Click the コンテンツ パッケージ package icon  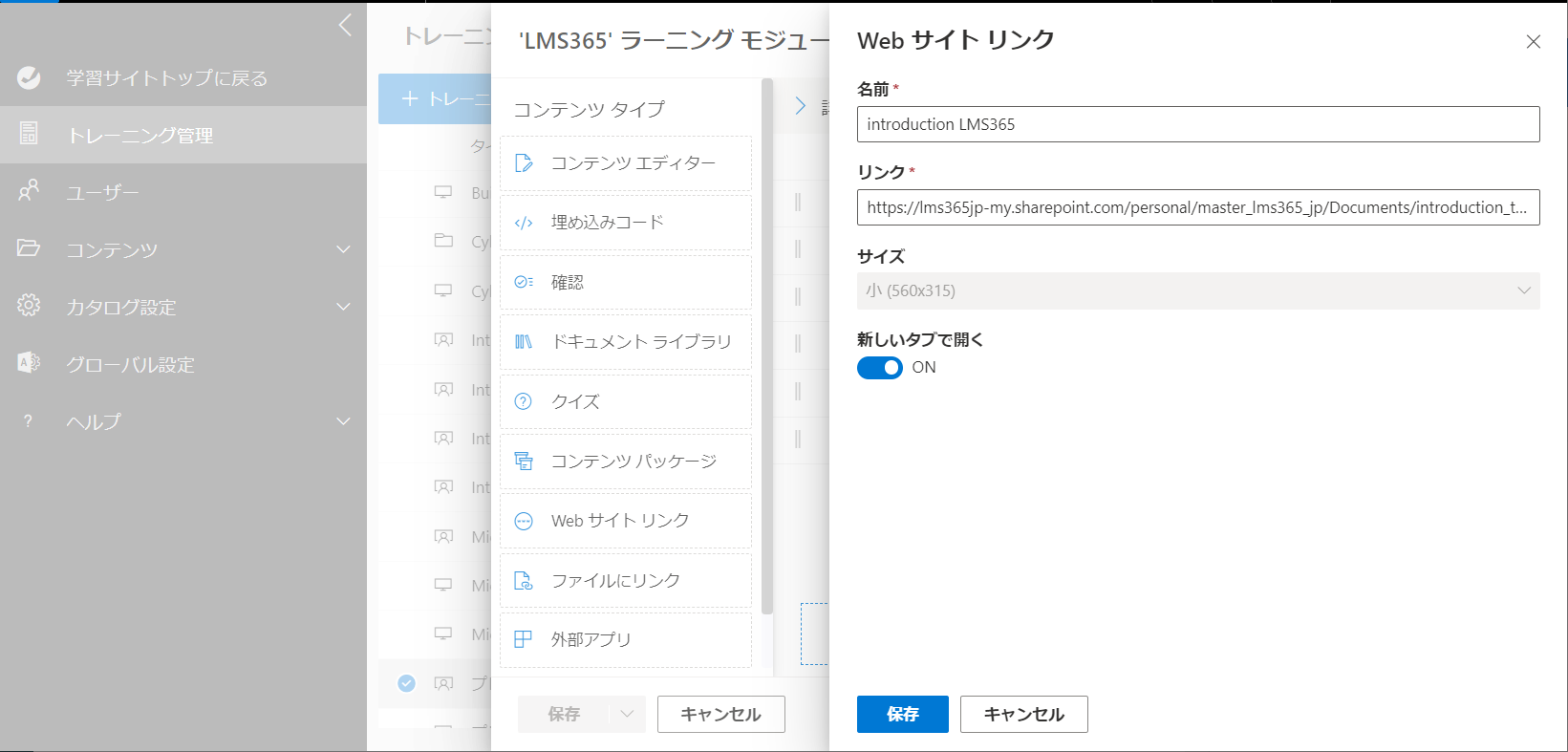[x=524, y=461]
